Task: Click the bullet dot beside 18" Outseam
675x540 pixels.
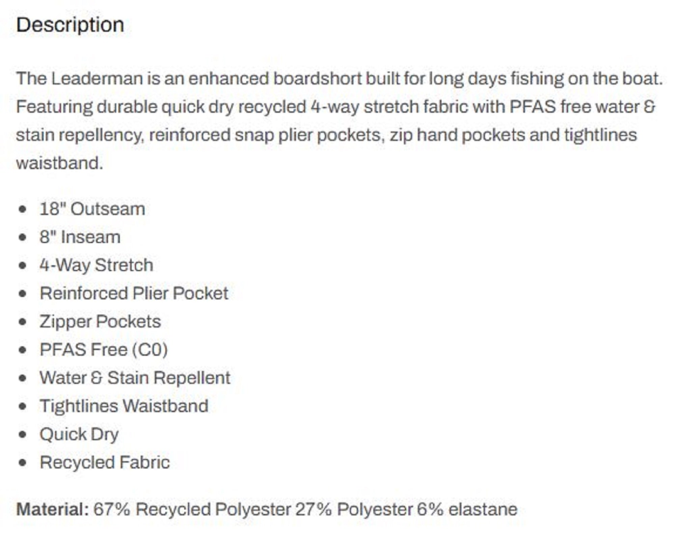Action: (x=23, y=209)
